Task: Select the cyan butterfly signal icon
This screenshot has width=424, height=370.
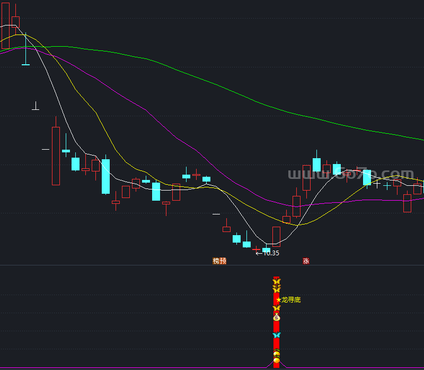Action: (x=276, y=335)
